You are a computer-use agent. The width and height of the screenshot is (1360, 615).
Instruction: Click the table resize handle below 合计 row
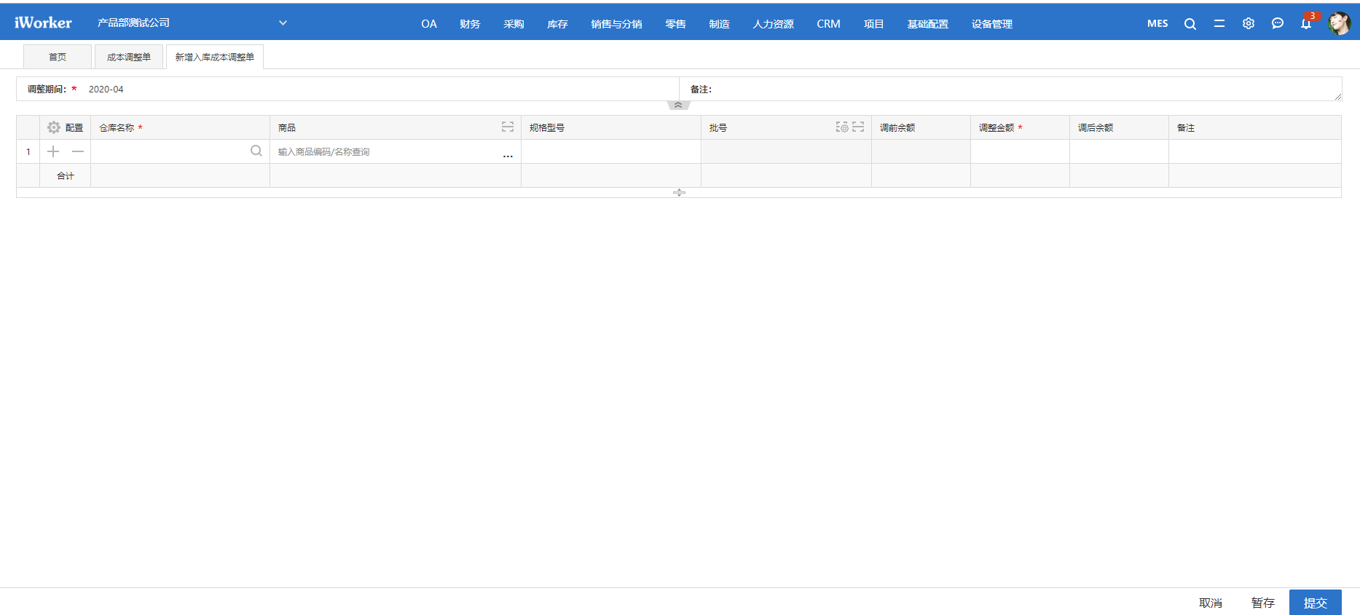(x=679, y=193)
